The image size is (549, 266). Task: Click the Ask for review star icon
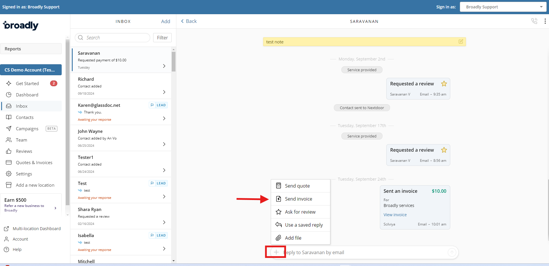click(279, 212)
